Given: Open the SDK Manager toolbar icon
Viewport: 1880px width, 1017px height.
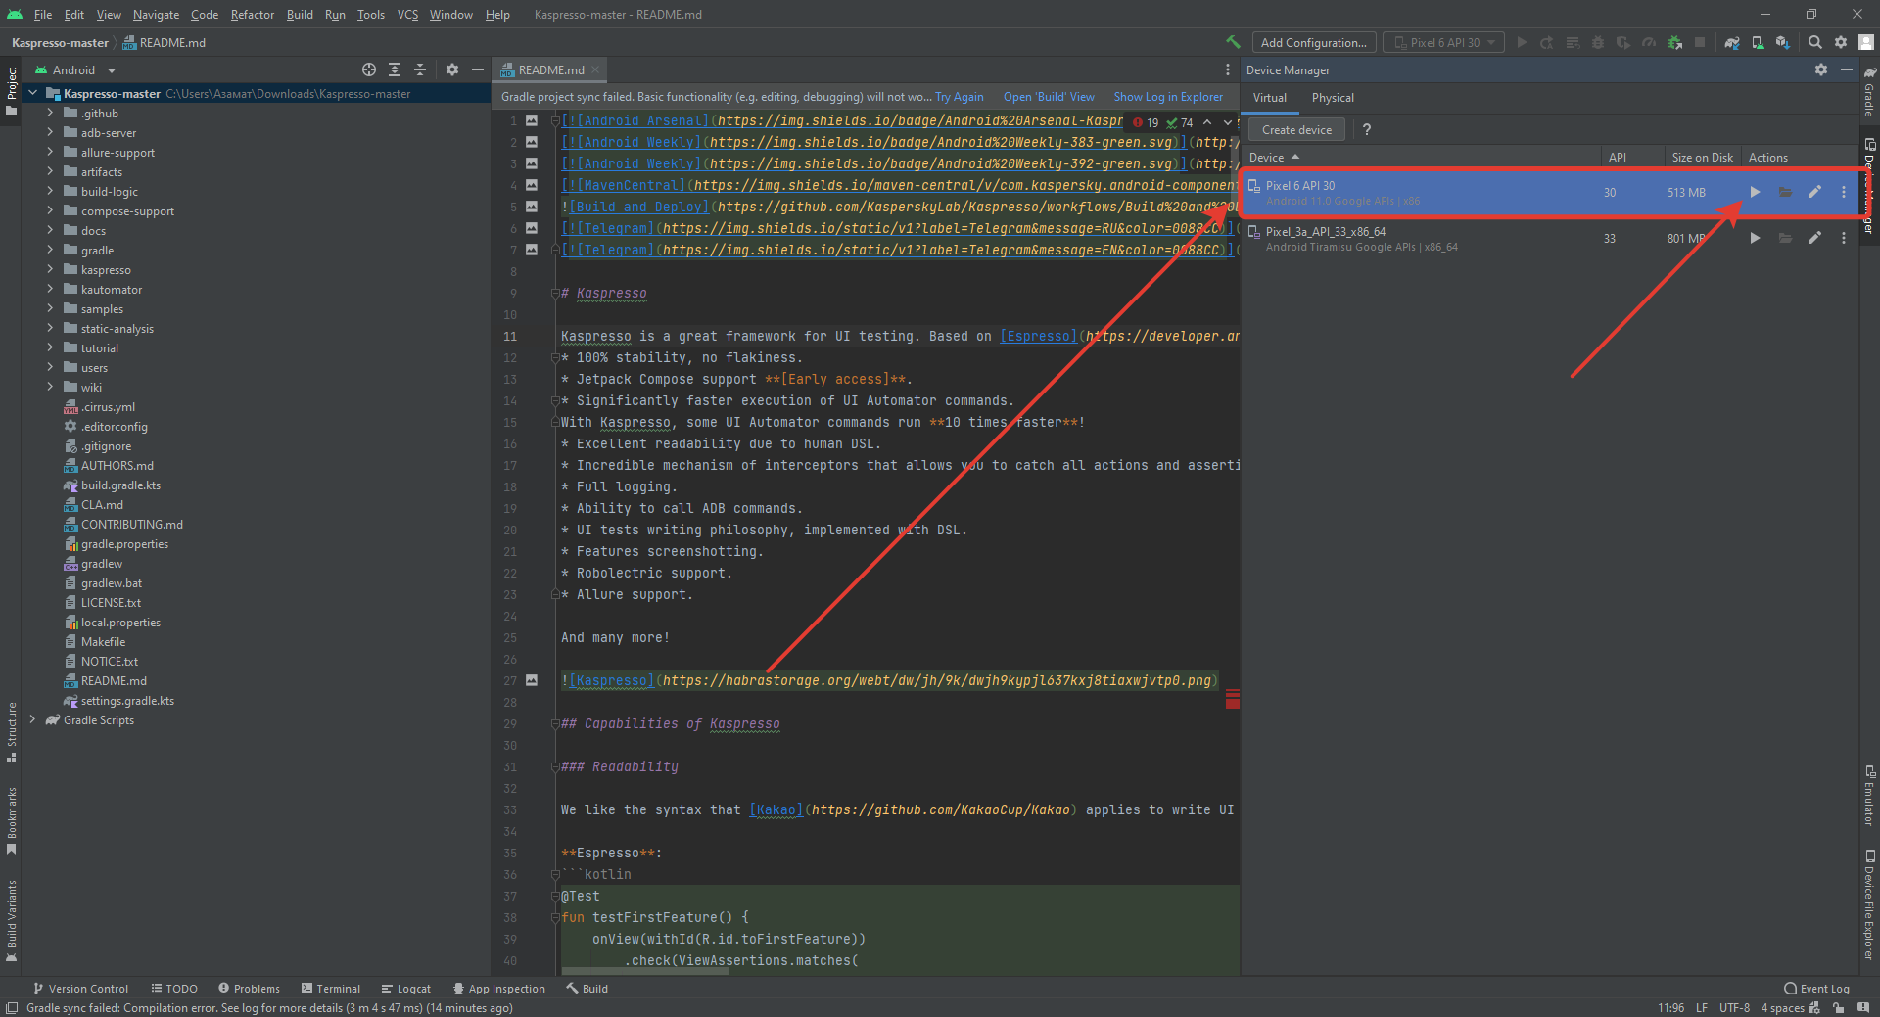Looking at the screenshot, I should coord(1783,42).
